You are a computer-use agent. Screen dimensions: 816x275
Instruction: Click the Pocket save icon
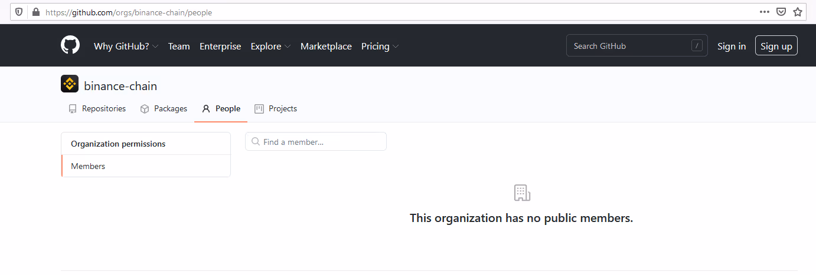coord(781,12)
